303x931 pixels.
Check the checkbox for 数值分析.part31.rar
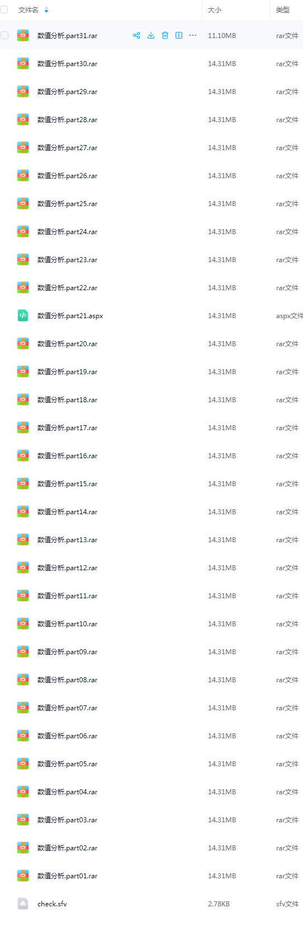pos(4,35)
